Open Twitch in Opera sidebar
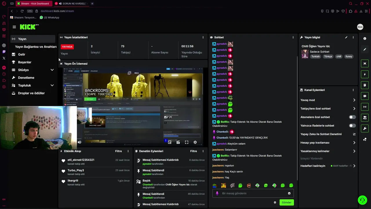The height and width of the screenshot is (209, 371). [x=4, y=52]
